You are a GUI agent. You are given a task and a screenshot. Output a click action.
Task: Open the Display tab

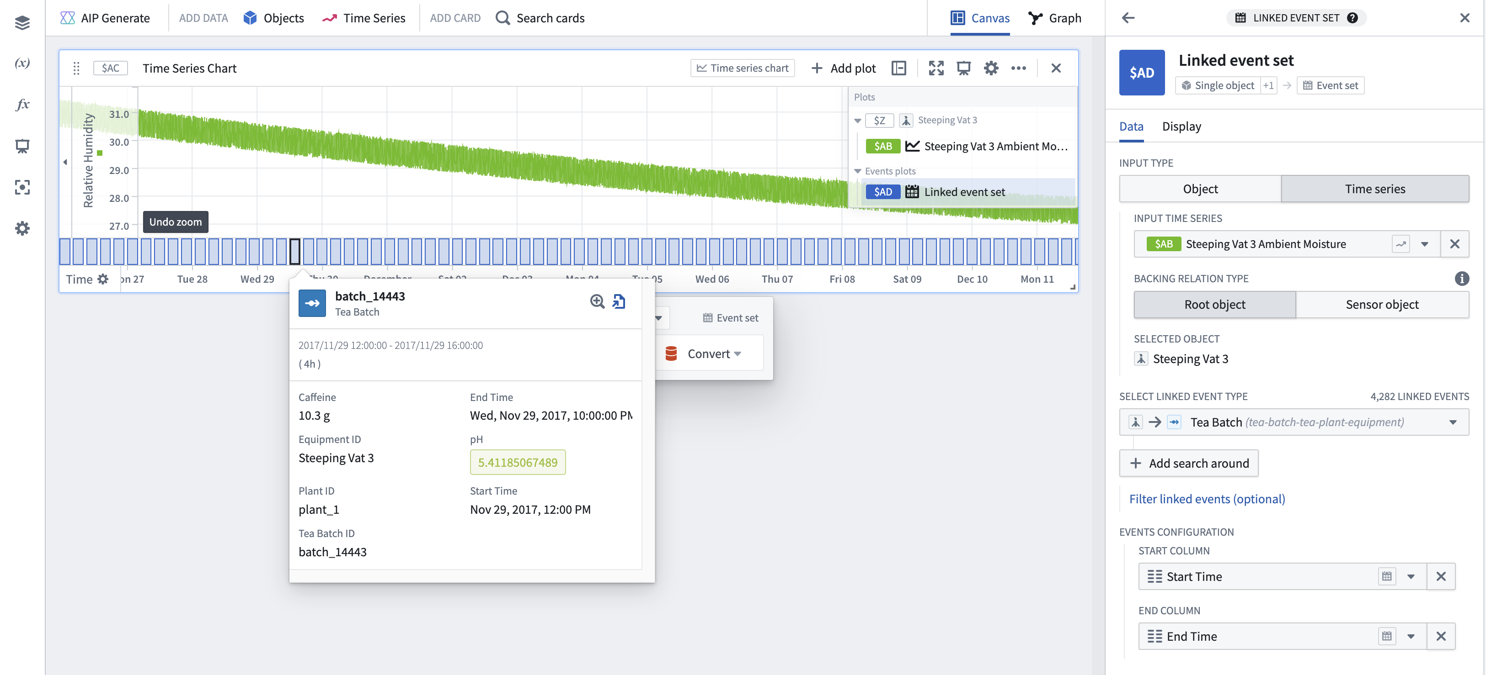(1181, 126)
